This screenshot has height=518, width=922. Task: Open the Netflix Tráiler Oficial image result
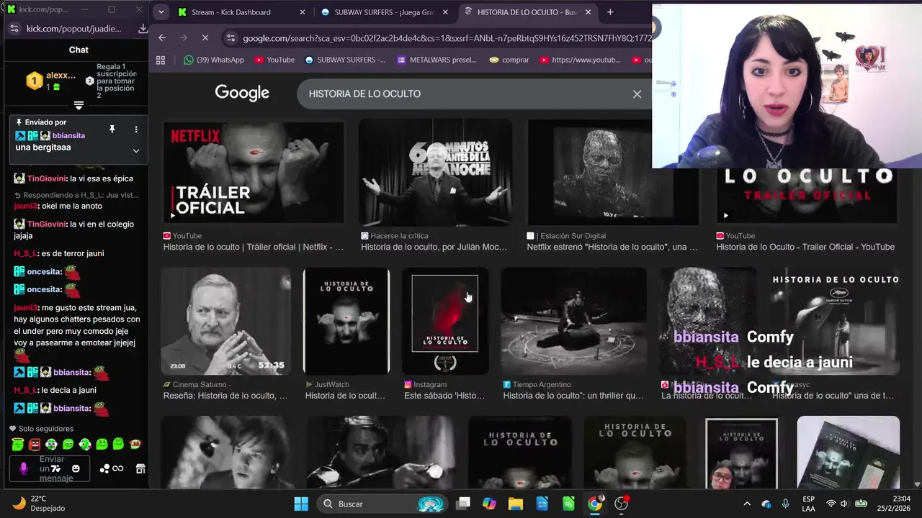tap(254, 172)
